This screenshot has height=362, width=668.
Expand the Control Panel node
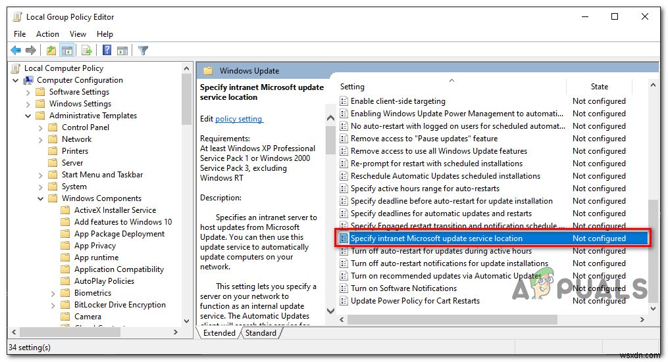click(40, 127)
